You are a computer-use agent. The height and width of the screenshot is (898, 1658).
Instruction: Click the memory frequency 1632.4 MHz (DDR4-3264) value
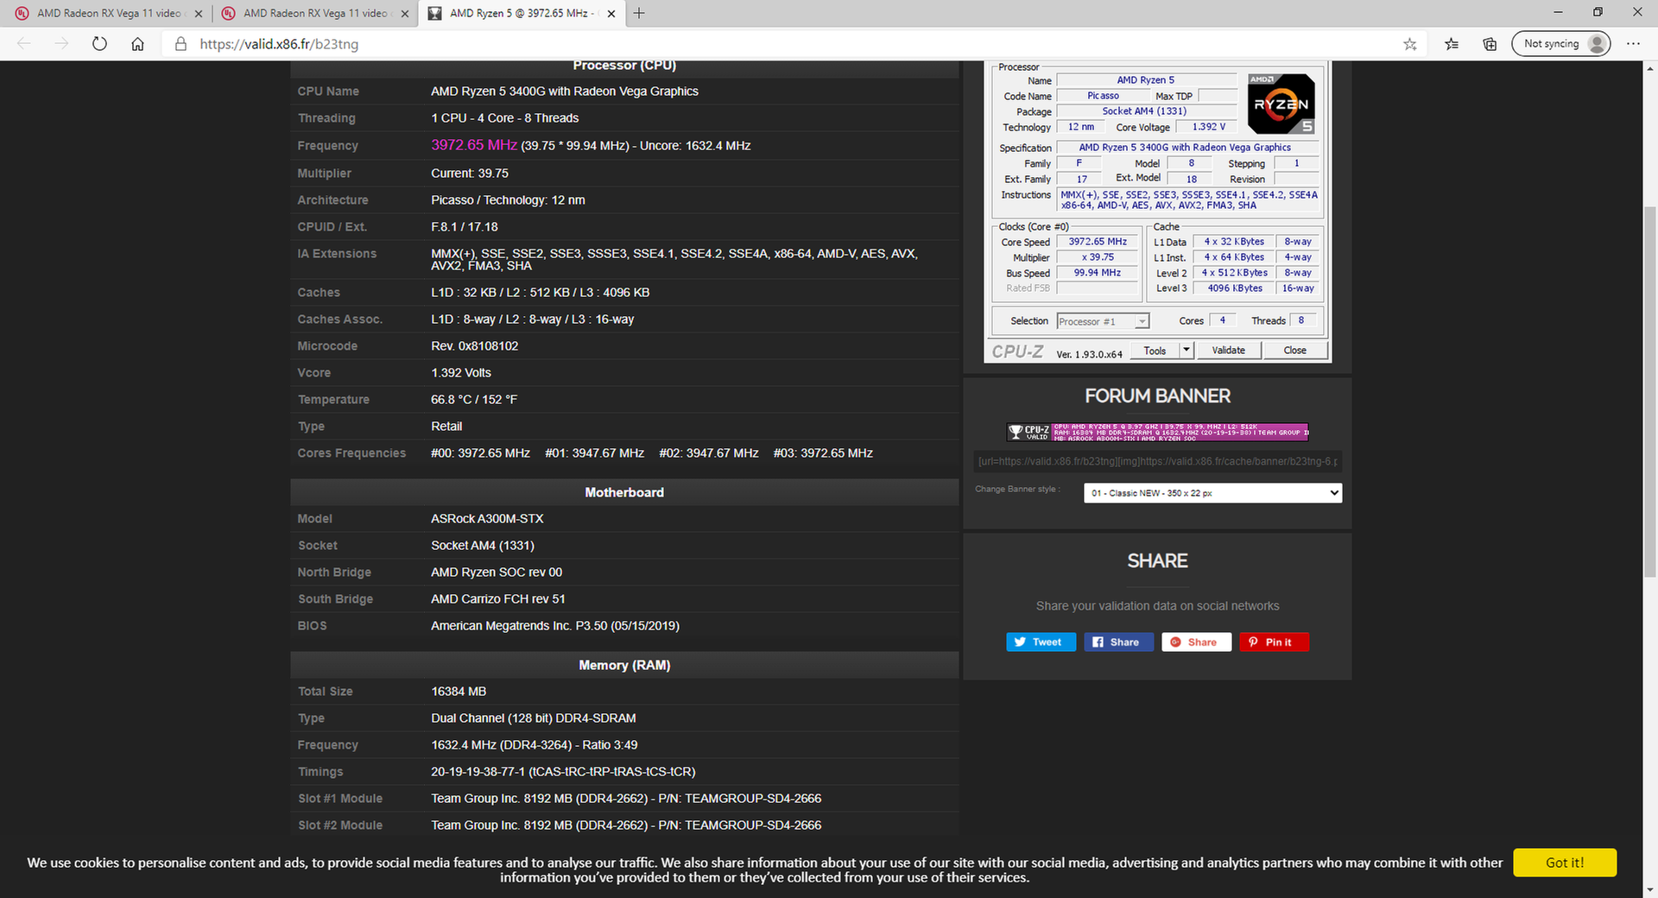click(535, 745)
